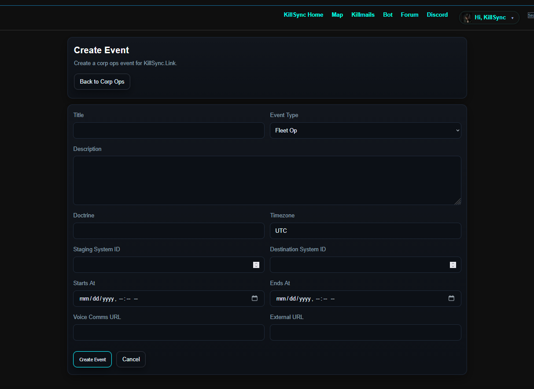534x389 pixels.
Task: Open the Starts At calendar picker icon
Action: pos(254,298)
